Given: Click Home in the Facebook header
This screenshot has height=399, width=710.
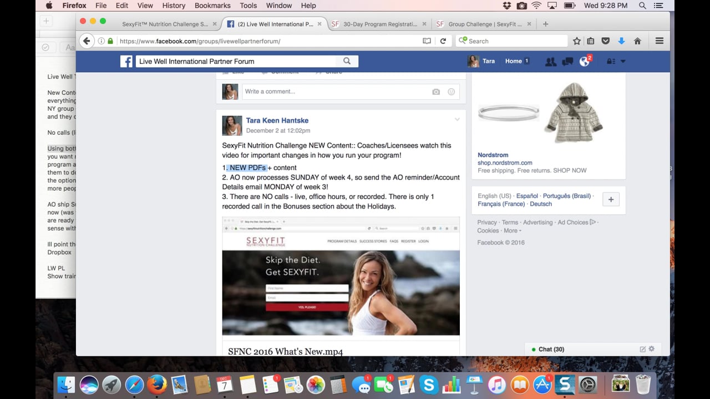Looking at the screenshot, I should (x=513, y=62).
